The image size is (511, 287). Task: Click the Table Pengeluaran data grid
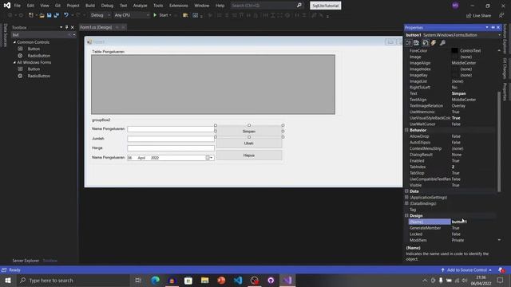point(213,85)
